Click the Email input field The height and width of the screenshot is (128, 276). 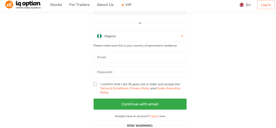coord(140,57)
